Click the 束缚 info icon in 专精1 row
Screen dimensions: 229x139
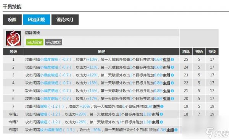[161, 114]
